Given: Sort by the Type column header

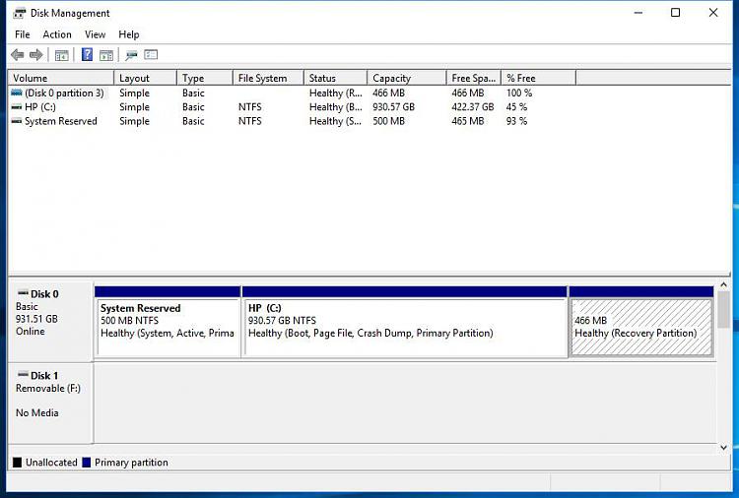Looking at the screenshot, I should tap(205, 78).
